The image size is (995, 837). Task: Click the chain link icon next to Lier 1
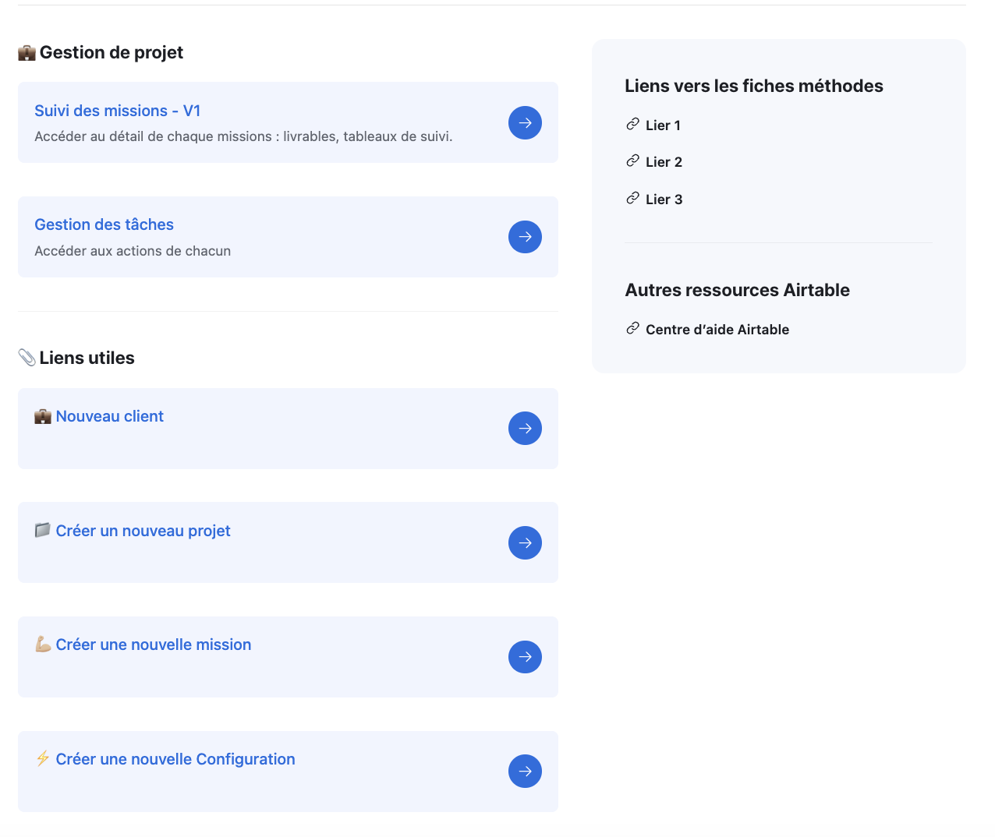pyautogui.click(x=632, y=125)
